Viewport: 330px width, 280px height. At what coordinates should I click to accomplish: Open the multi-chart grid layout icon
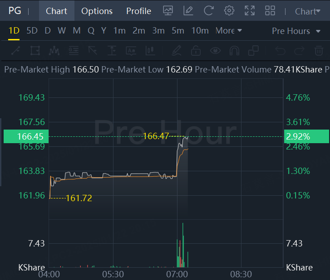(270, 10)
